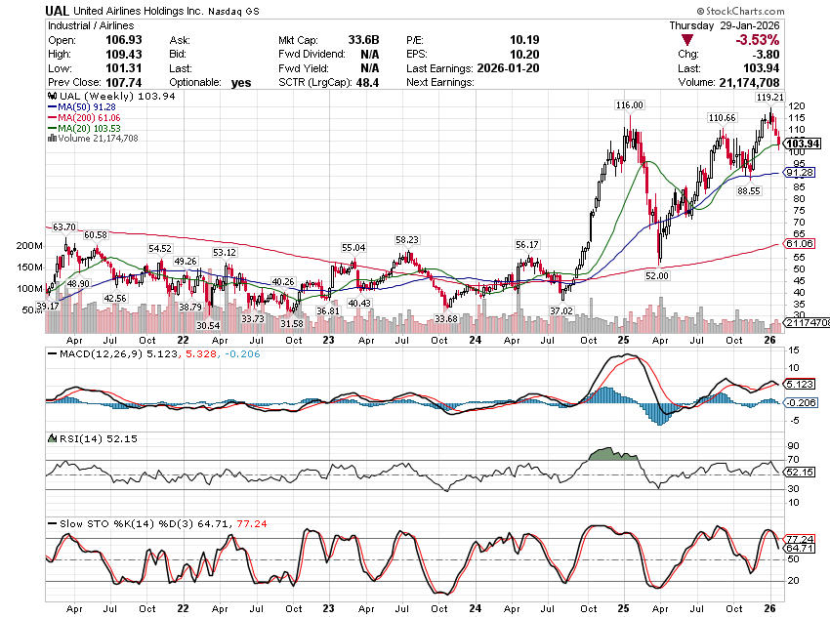The height and width of the screenshot is (618, 830).
Task: Click the 52.00 low price annotation
Action: coord(656,276)
